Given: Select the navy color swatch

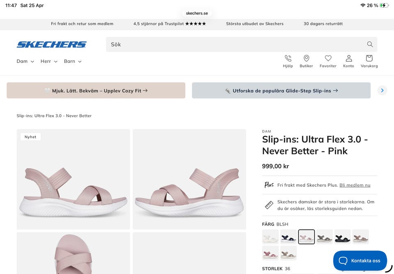Looking at the screenshot, I should pos(289,237).
